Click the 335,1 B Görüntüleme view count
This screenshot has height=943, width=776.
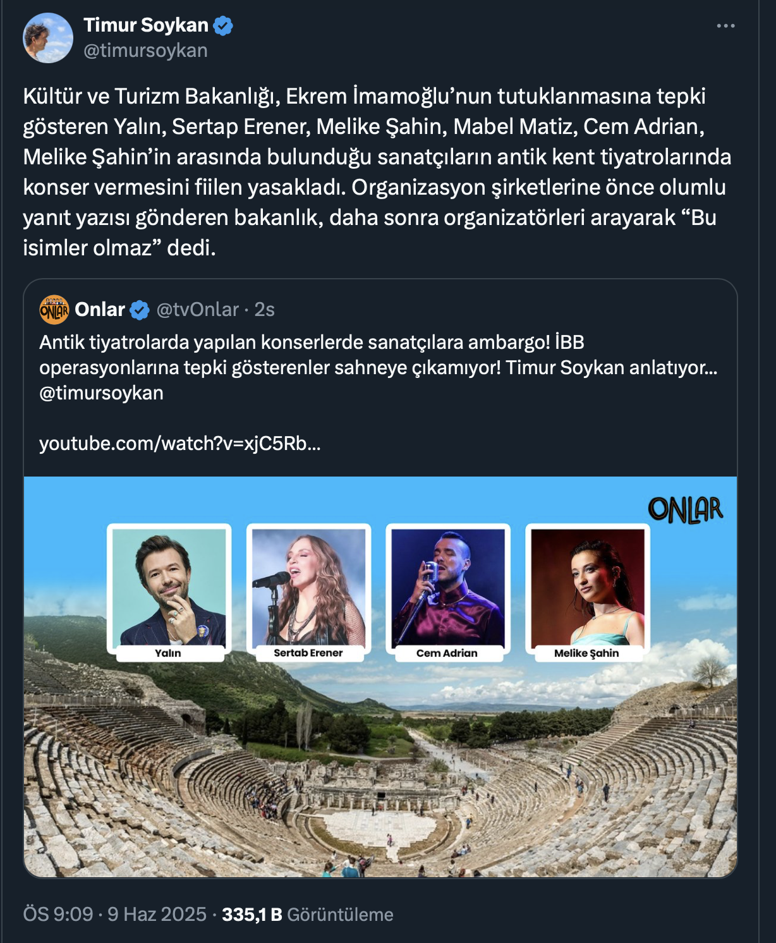coord(308,915)
